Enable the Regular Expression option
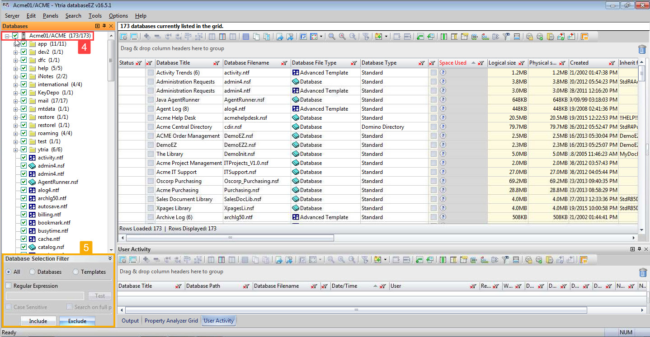 pos(8,286)
